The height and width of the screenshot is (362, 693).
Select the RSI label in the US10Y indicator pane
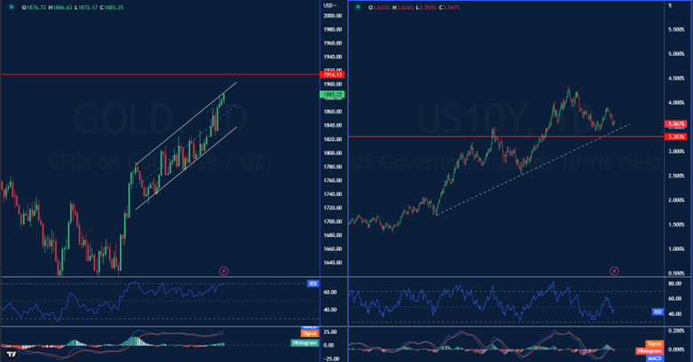click(x=657, y=311)
